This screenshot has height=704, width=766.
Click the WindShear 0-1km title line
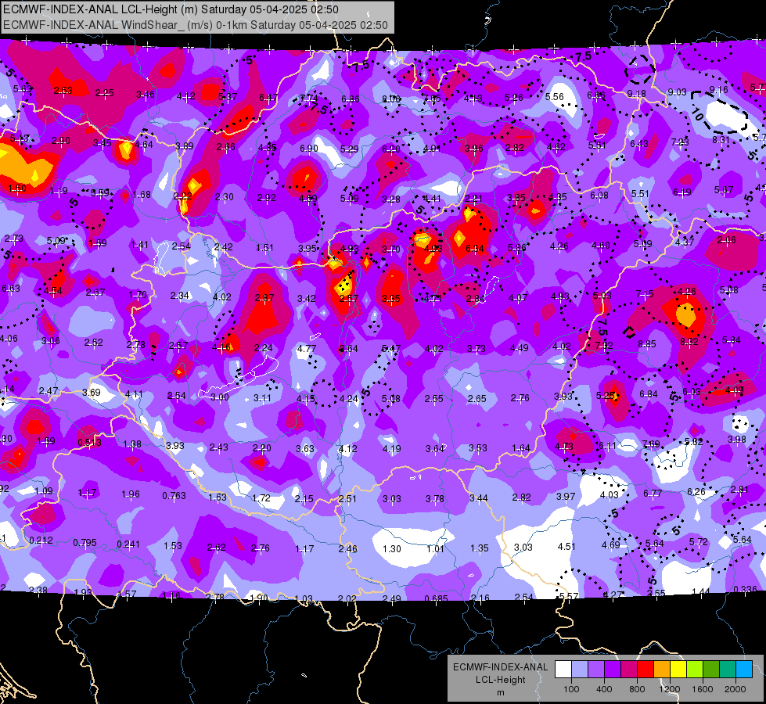pos(196,25)
